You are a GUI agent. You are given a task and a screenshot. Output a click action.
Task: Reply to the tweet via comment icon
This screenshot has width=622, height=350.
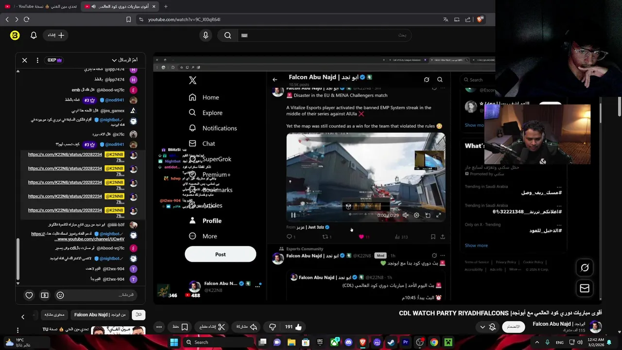click(289, 237)
